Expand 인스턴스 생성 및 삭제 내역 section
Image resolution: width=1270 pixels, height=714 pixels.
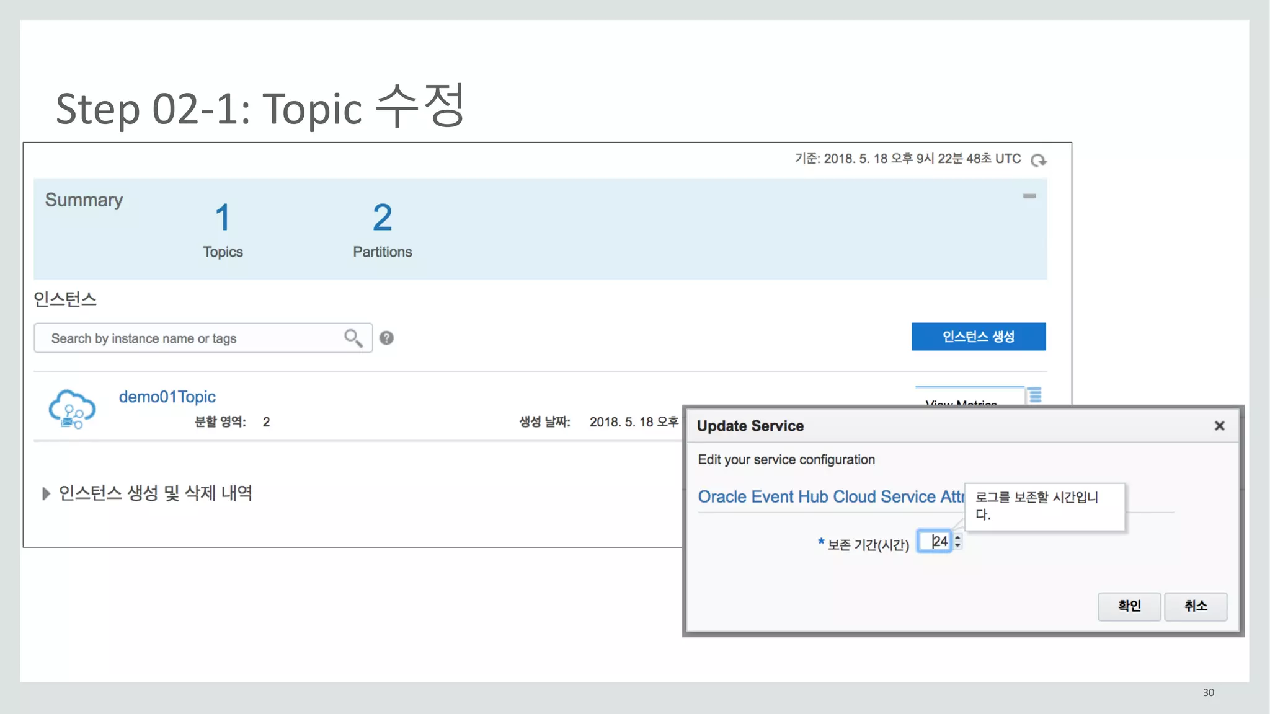coord(46,493)
